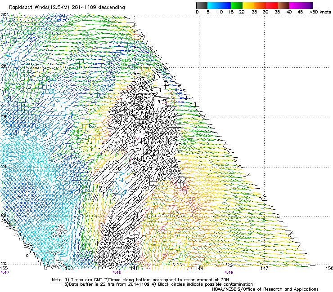333x292 pixels.
Task: Click the '>50 knots' legend label
Action: point(320,12)
